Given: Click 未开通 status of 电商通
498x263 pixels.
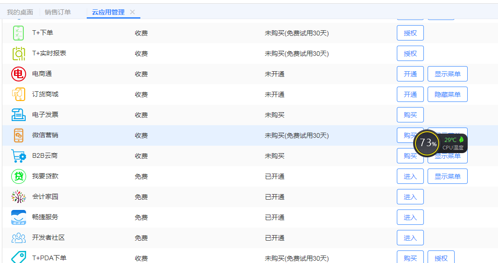Looking at the screenshot, I should (275, 74).
